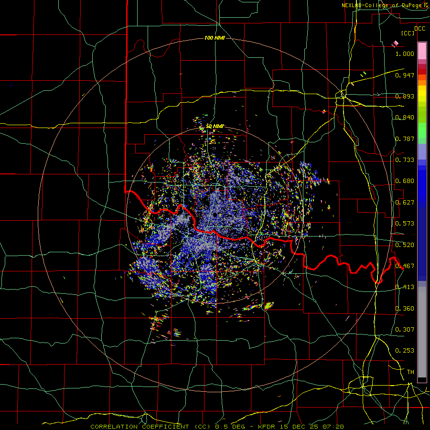Image resolution: width=430 pixels, height=430 pixels.
Task: Click the 0.520 scale value
Action: coord(405,245)
